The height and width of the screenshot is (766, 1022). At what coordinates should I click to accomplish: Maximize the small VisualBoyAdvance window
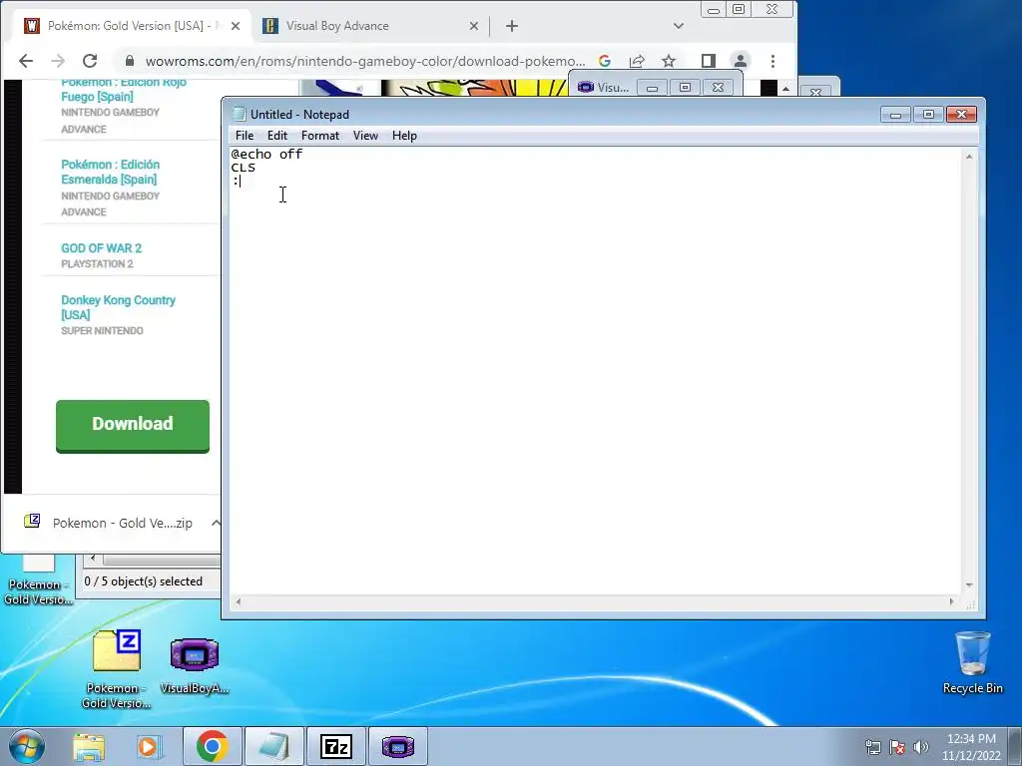[685, 88]
